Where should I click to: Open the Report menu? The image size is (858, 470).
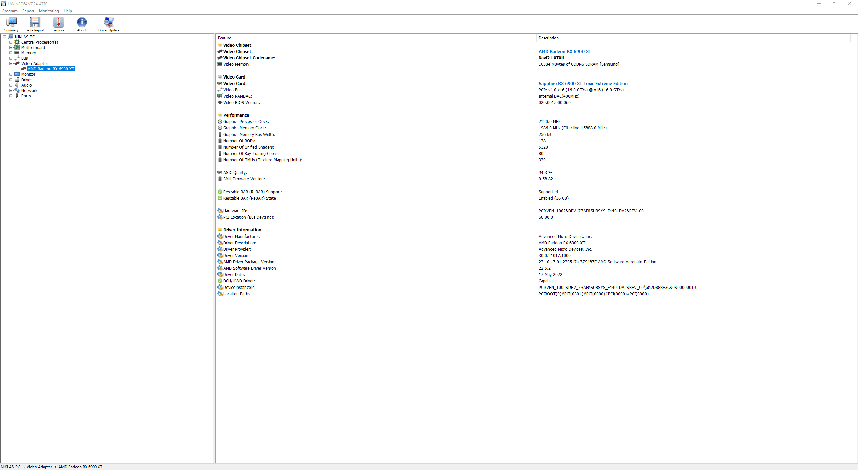(28, 11)
